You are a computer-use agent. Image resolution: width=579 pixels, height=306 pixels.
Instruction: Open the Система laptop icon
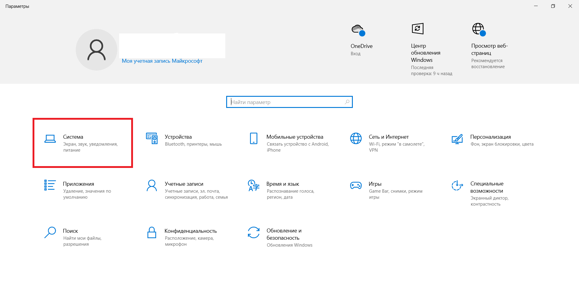[50, 139]
